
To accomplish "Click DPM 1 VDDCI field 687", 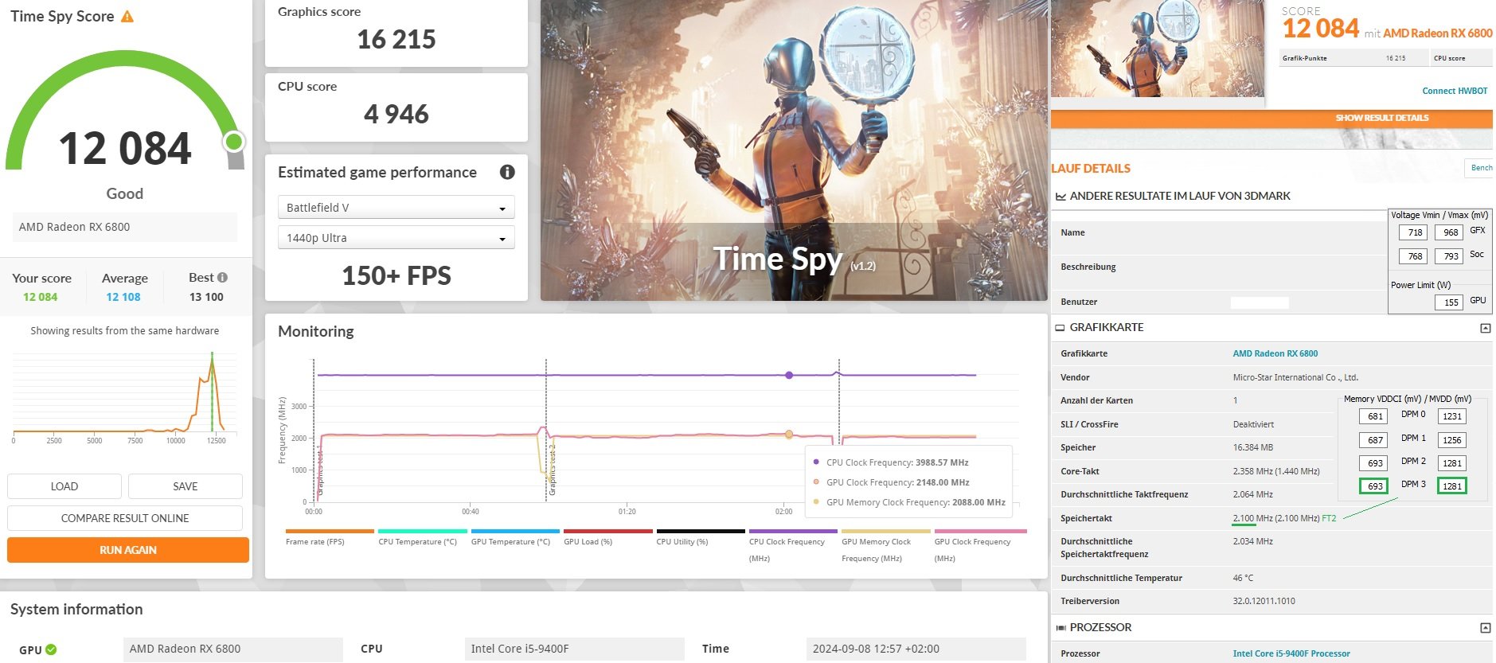I will (x=1374, y=440).
